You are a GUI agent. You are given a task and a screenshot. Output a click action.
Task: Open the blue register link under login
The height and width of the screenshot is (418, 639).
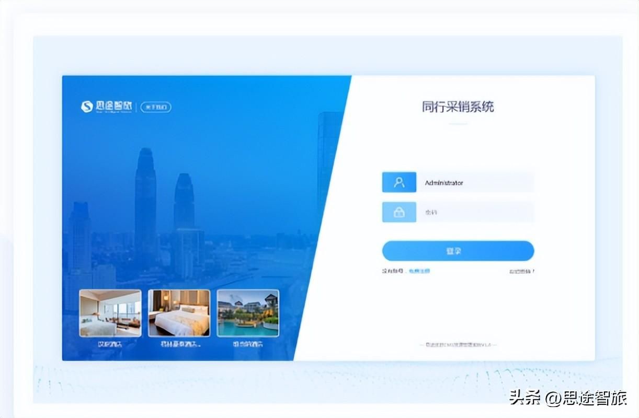[419, 271]
